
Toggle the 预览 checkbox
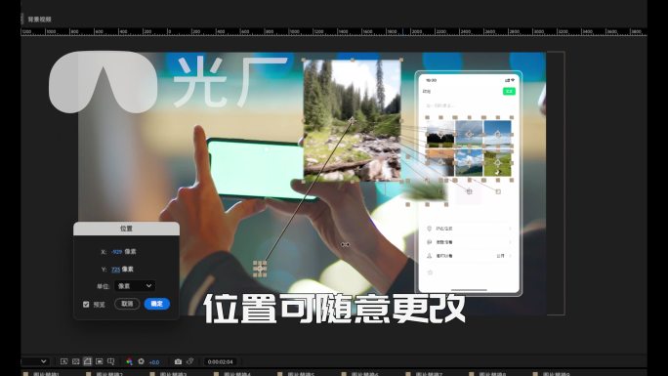(86, 304)
